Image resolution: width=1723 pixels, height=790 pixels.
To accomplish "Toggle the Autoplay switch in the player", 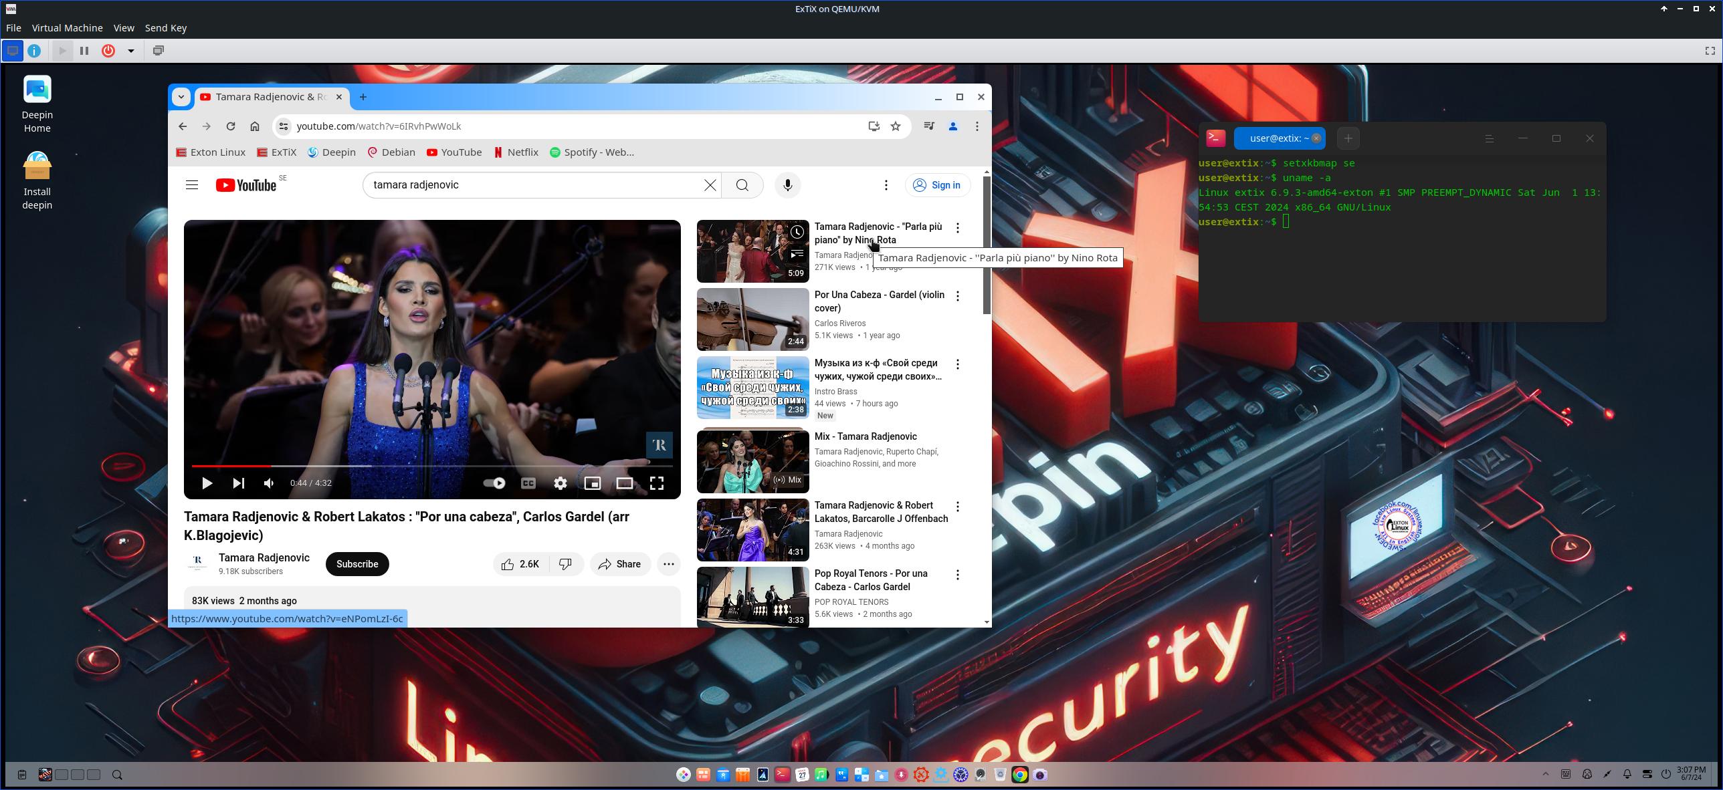I will [x=494, y=483].
